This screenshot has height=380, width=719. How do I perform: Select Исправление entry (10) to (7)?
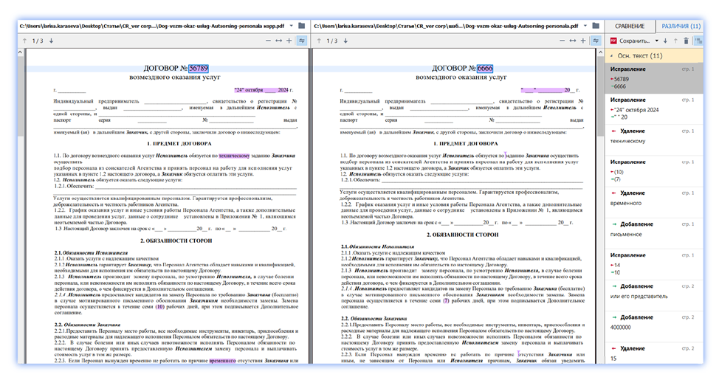[x=654, y=170]
